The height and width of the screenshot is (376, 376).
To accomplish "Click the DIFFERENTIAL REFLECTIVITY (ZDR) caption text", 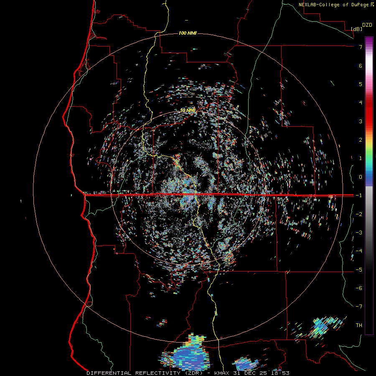I will point(145,373).
